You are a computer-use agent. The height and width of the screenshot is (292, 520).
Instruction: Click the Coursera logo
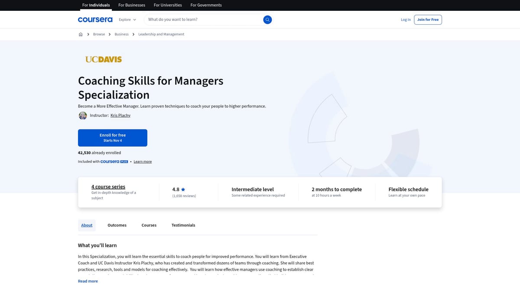[95, 19]
